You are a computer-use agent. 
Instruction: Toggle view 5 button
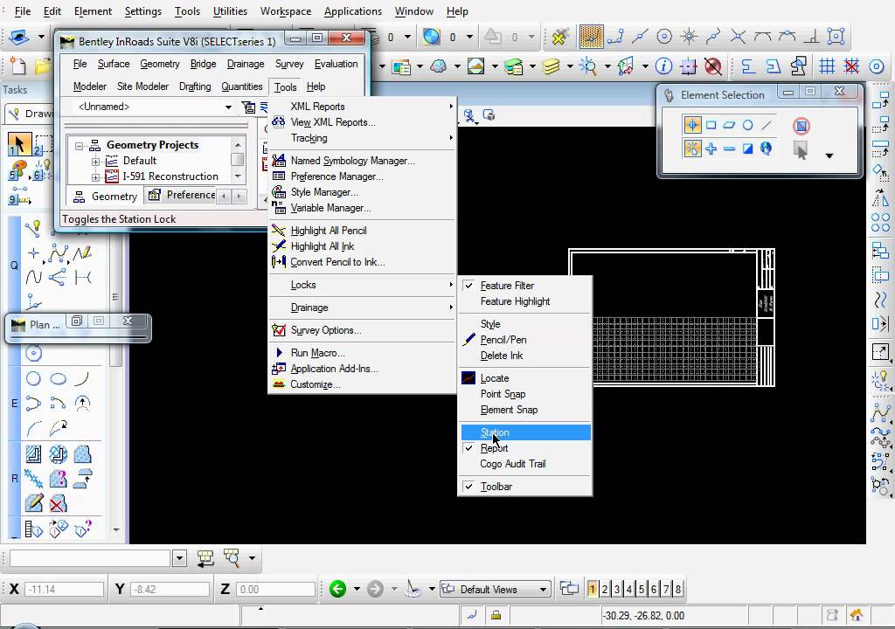click(642, 589)
